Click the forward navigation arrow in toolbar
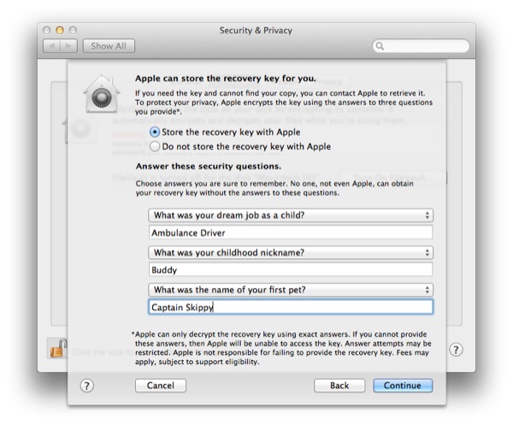This screenshot has width=513, height=424. coord(68,46)
